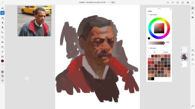Image resolution: width=195 pixels, height=109 pixels.
Task: Collapse the swatches section chevron
Action: (148, 52)
